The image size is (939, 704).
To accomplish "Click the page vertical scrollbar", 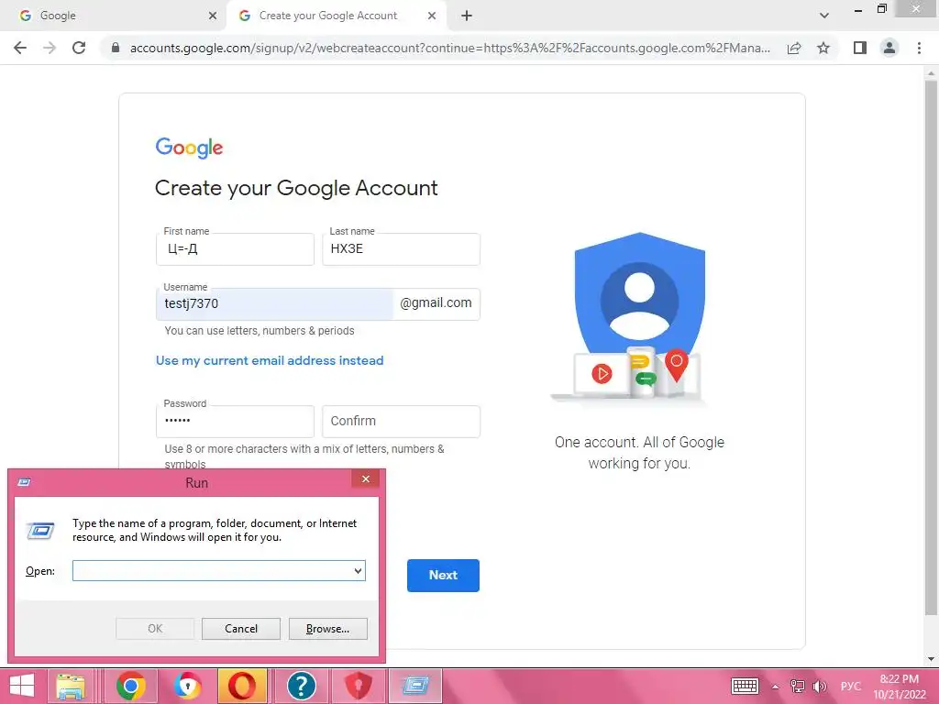I will [931, 347].
